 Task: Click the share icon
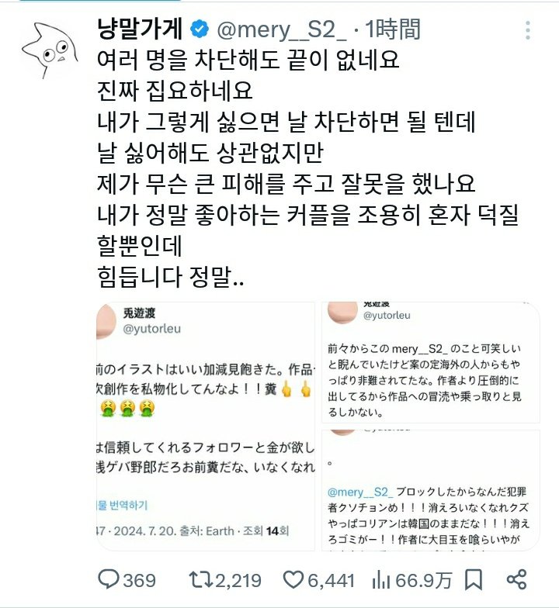(x=517, y=580)
